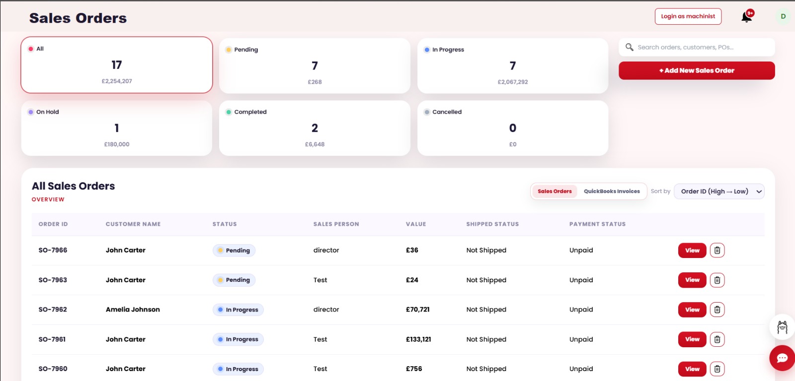
Task: Open the assistant mascot icon
Action: pyautogui.click(x=782, y=327)
